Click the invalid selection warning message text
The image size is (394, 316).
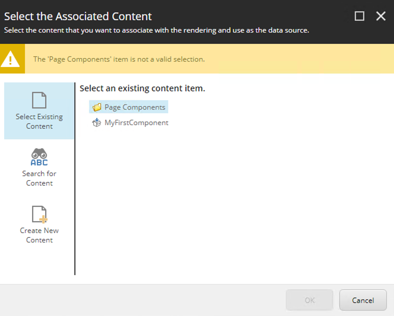tap(119, 59)
